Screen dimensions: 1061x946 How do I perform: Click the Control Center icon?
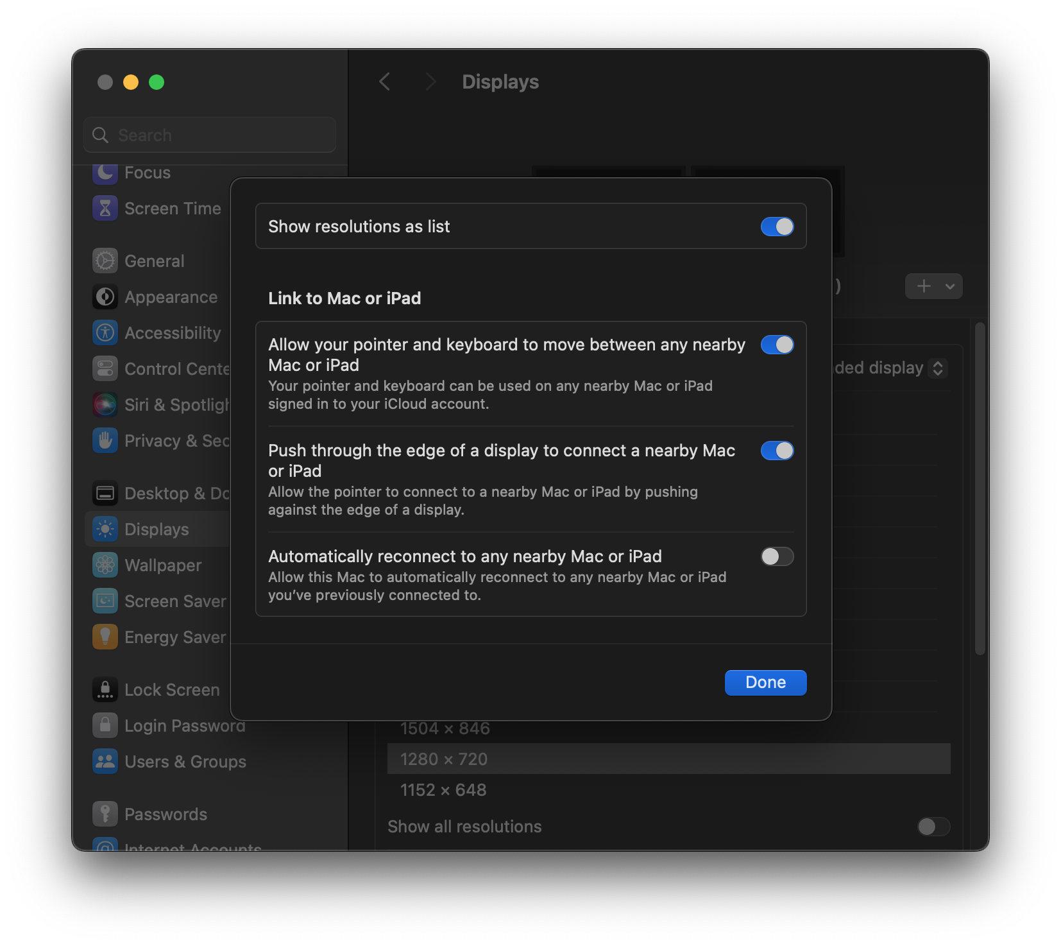[x=105, y=368]
